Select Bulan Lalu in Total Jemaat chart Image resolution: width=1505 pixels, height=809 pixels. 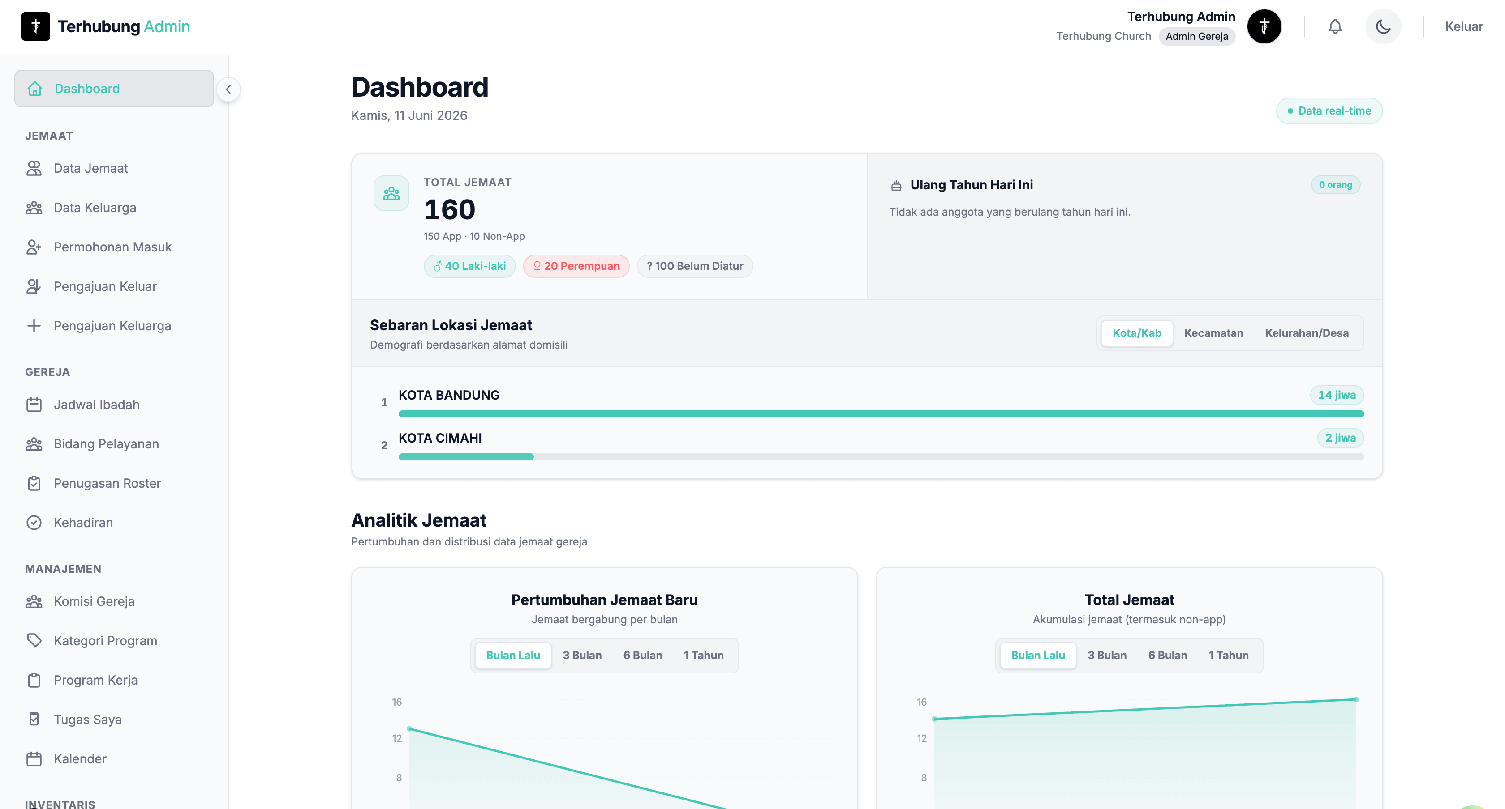coord(1038,656)
